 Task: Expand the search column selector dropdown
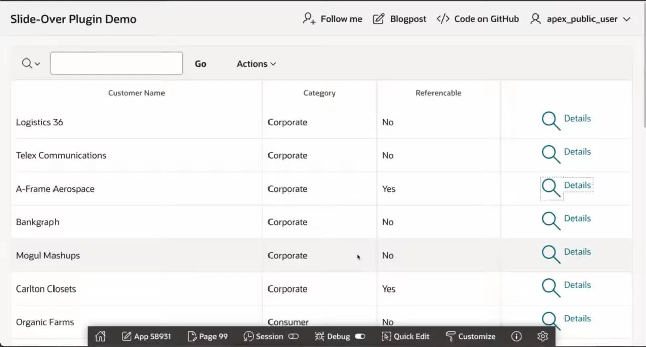pyautogui.click(x=31, y=64)
